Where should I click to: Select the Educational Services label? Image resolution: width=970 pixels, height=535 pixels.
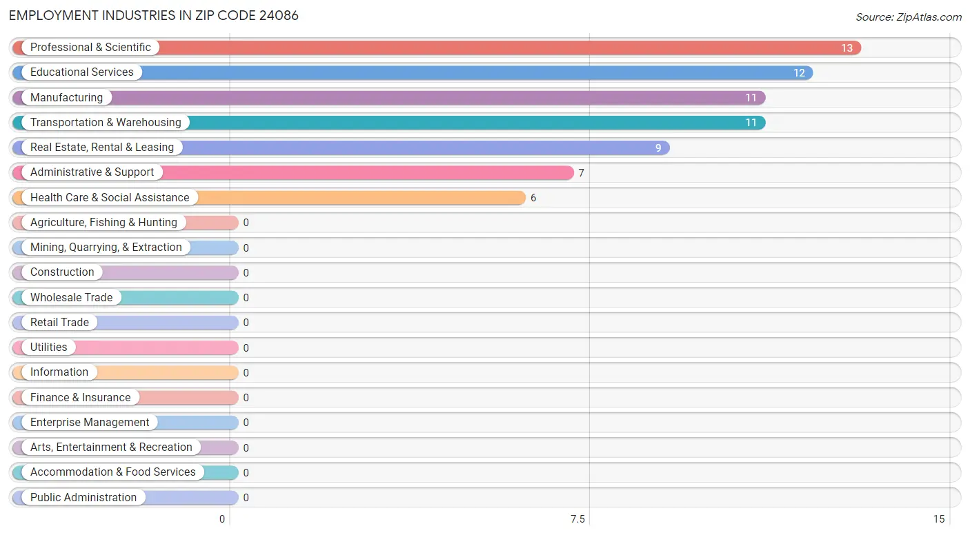click(x=82, y=72)
